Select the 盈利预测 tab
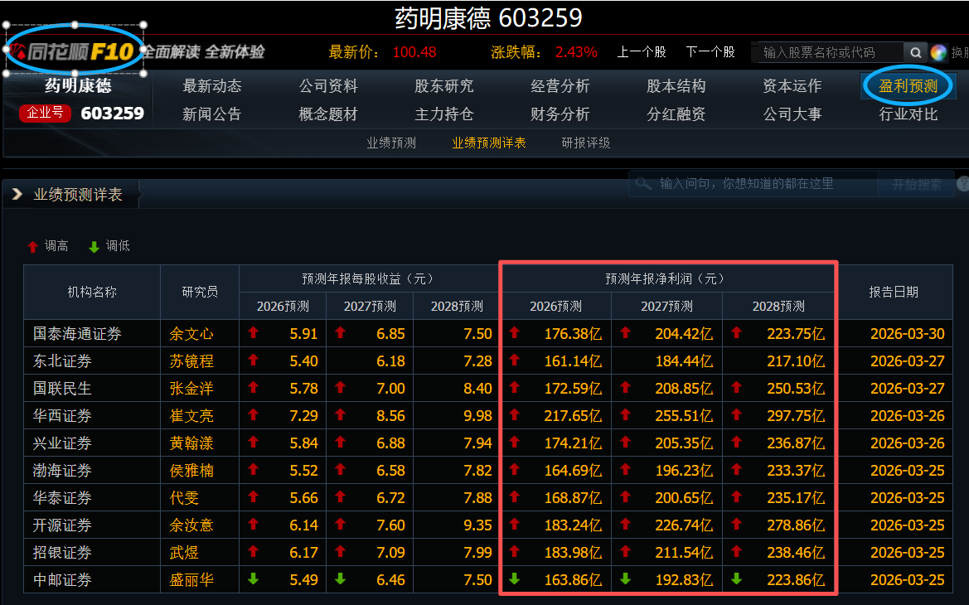The height and width of the screenshot is (605, 969). click(908, 86)
